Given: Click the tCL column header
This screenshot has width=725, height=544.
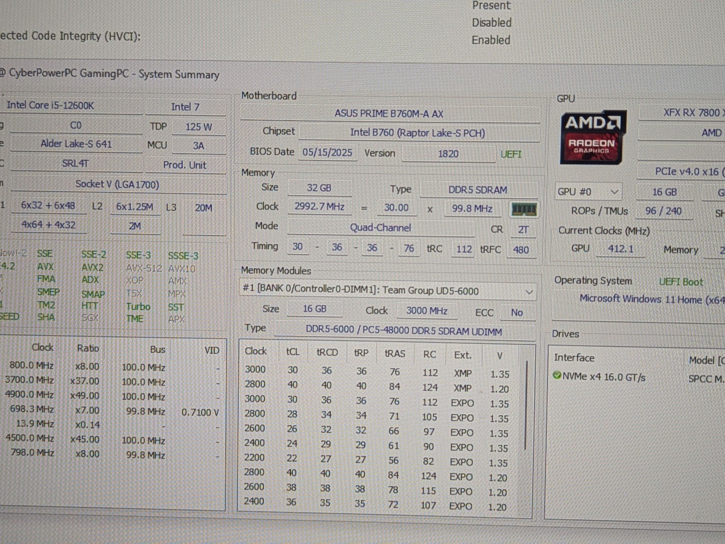Looking at the screenshot, I should point(293,352).
